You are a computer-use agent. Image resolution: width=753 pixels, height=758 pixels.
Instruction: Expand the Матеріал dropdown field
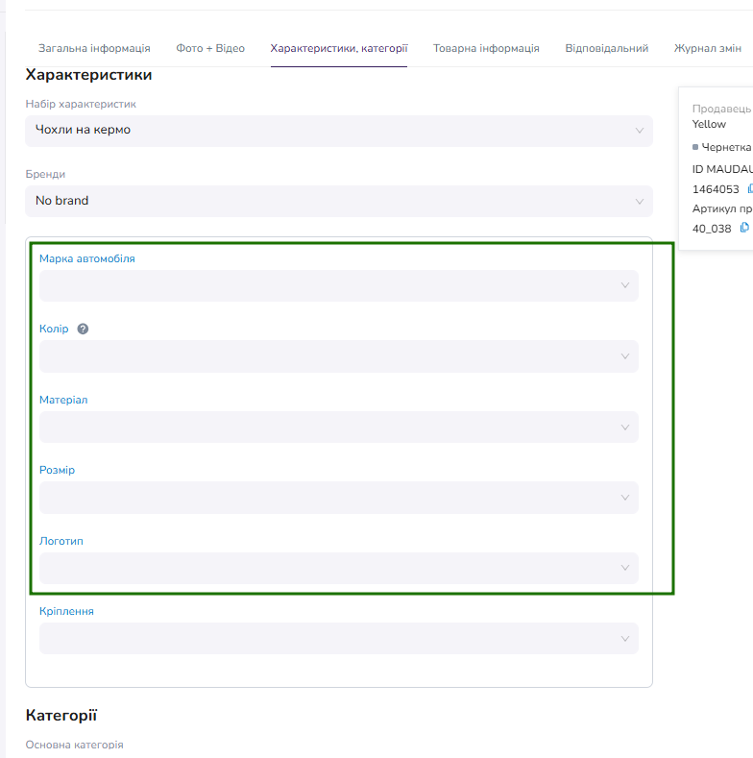point(339,427)
